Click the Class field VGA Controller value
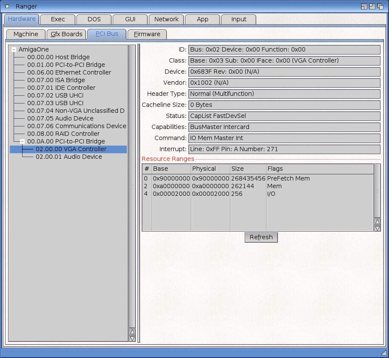The width and height of the screenshot is (389, 358). [x=284, y=61]
